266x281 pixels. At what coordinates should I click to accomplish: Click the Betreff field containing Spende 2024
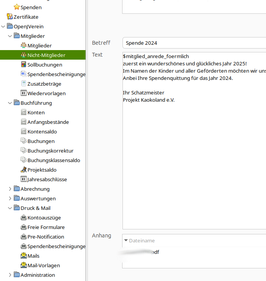194,43
